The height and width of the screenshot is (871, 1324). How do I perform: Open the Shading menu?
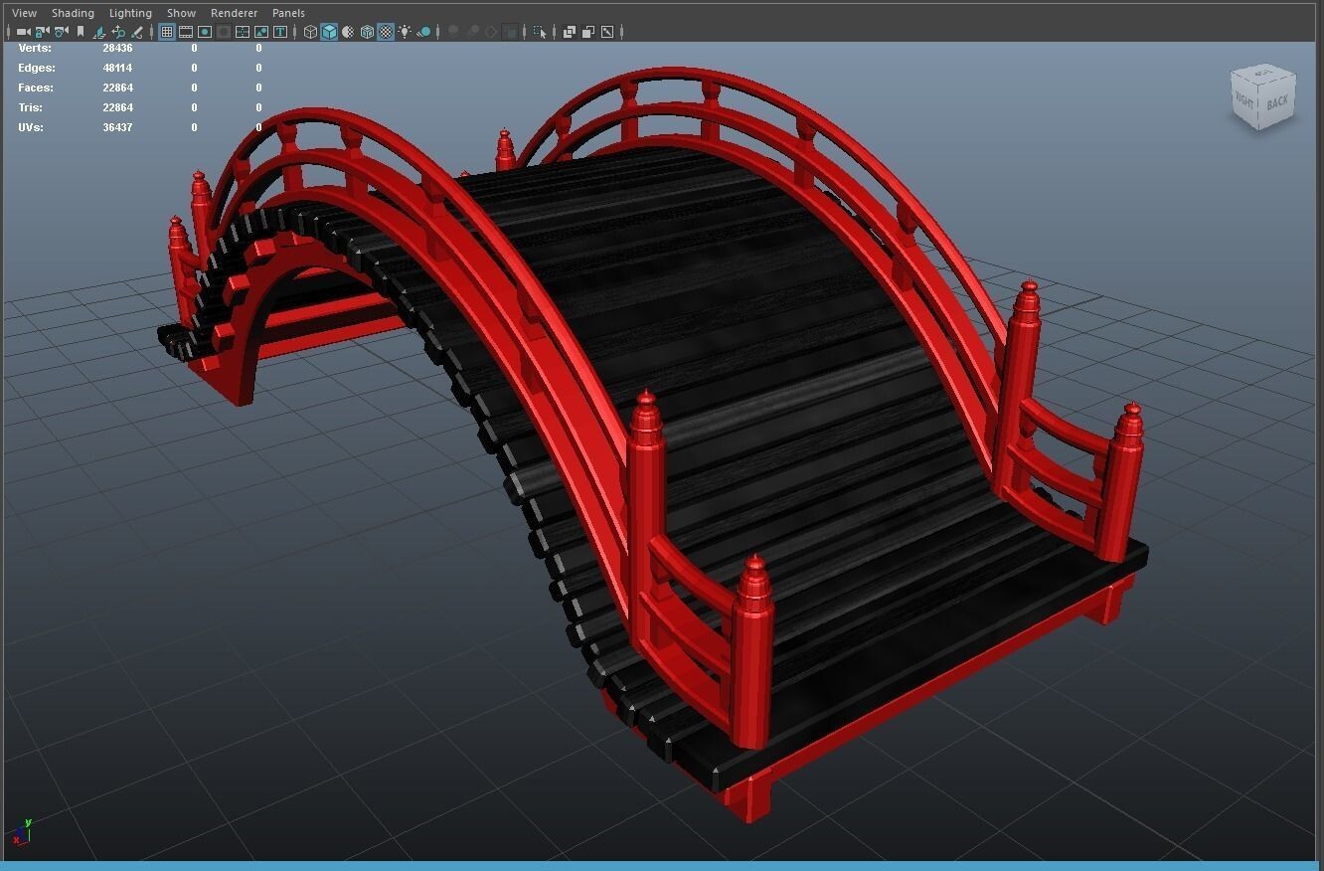point(73,13)
